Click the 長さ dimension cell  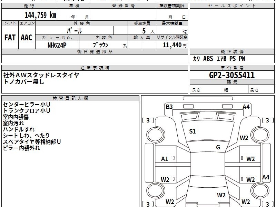click(x=206, y=89)
